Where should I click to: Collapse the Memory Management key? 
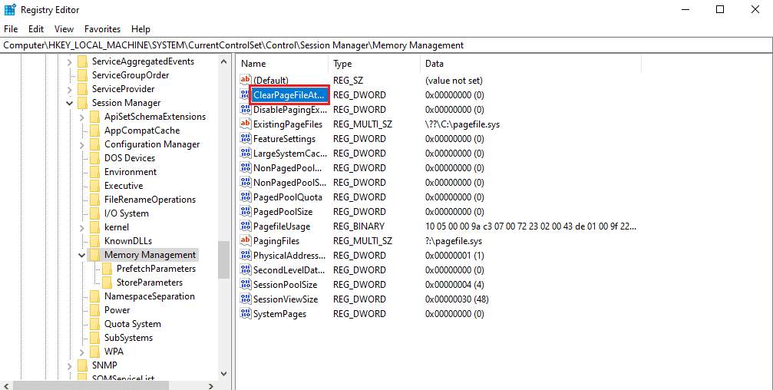point(82,255)
